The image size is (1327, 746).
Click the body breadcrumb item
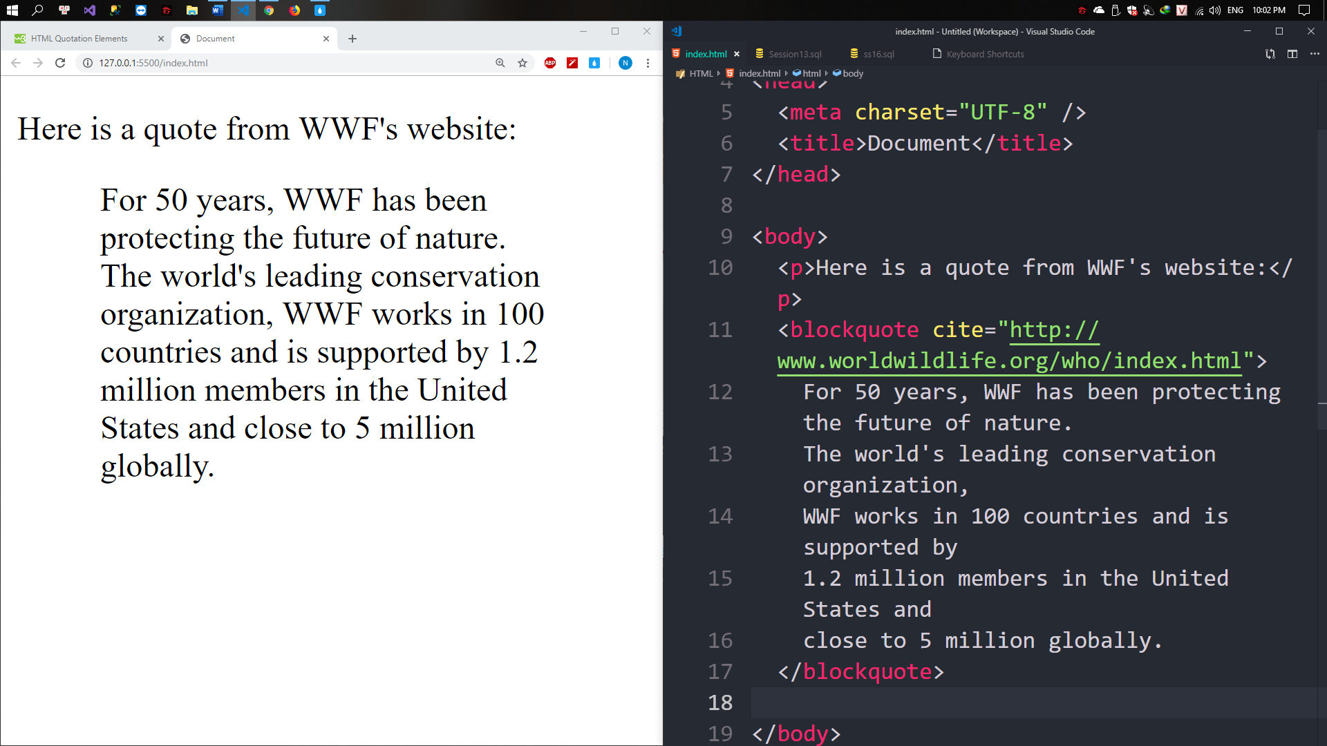(x=852, y=73)
